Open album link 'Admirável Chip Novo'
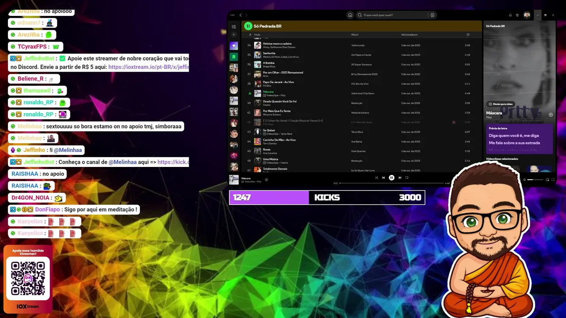This screenshot has width=566, height=318. pyautogui.click(x=363, y=93)
